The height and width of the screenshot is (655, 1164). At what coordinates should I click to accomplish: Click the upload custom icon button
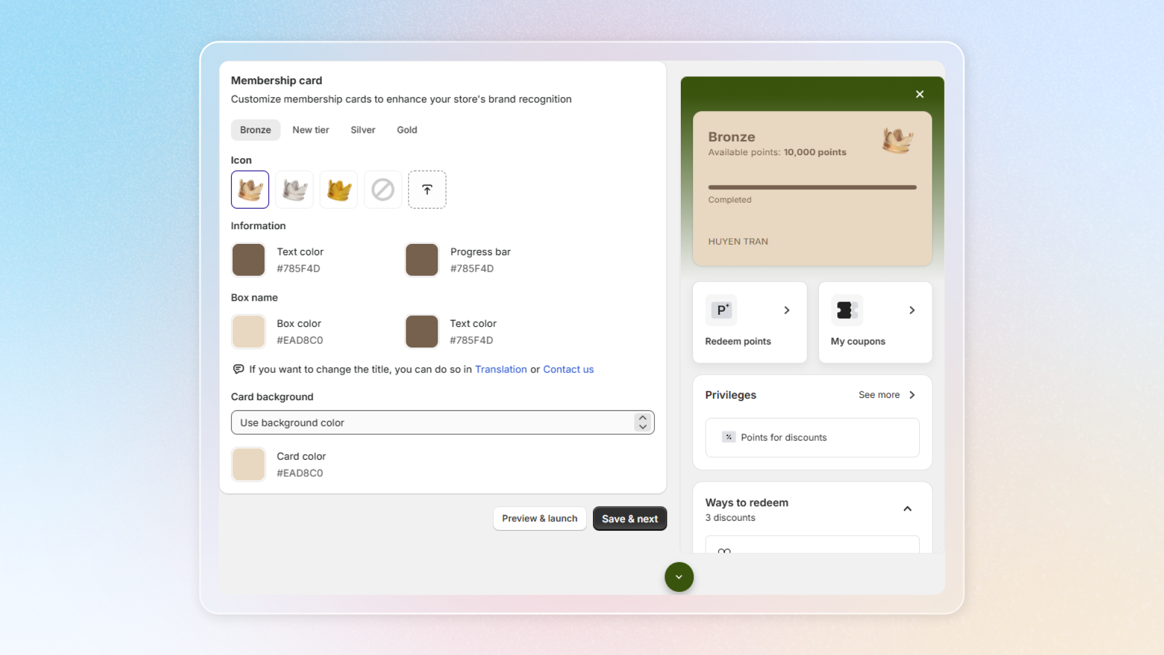tap(427, 190)
